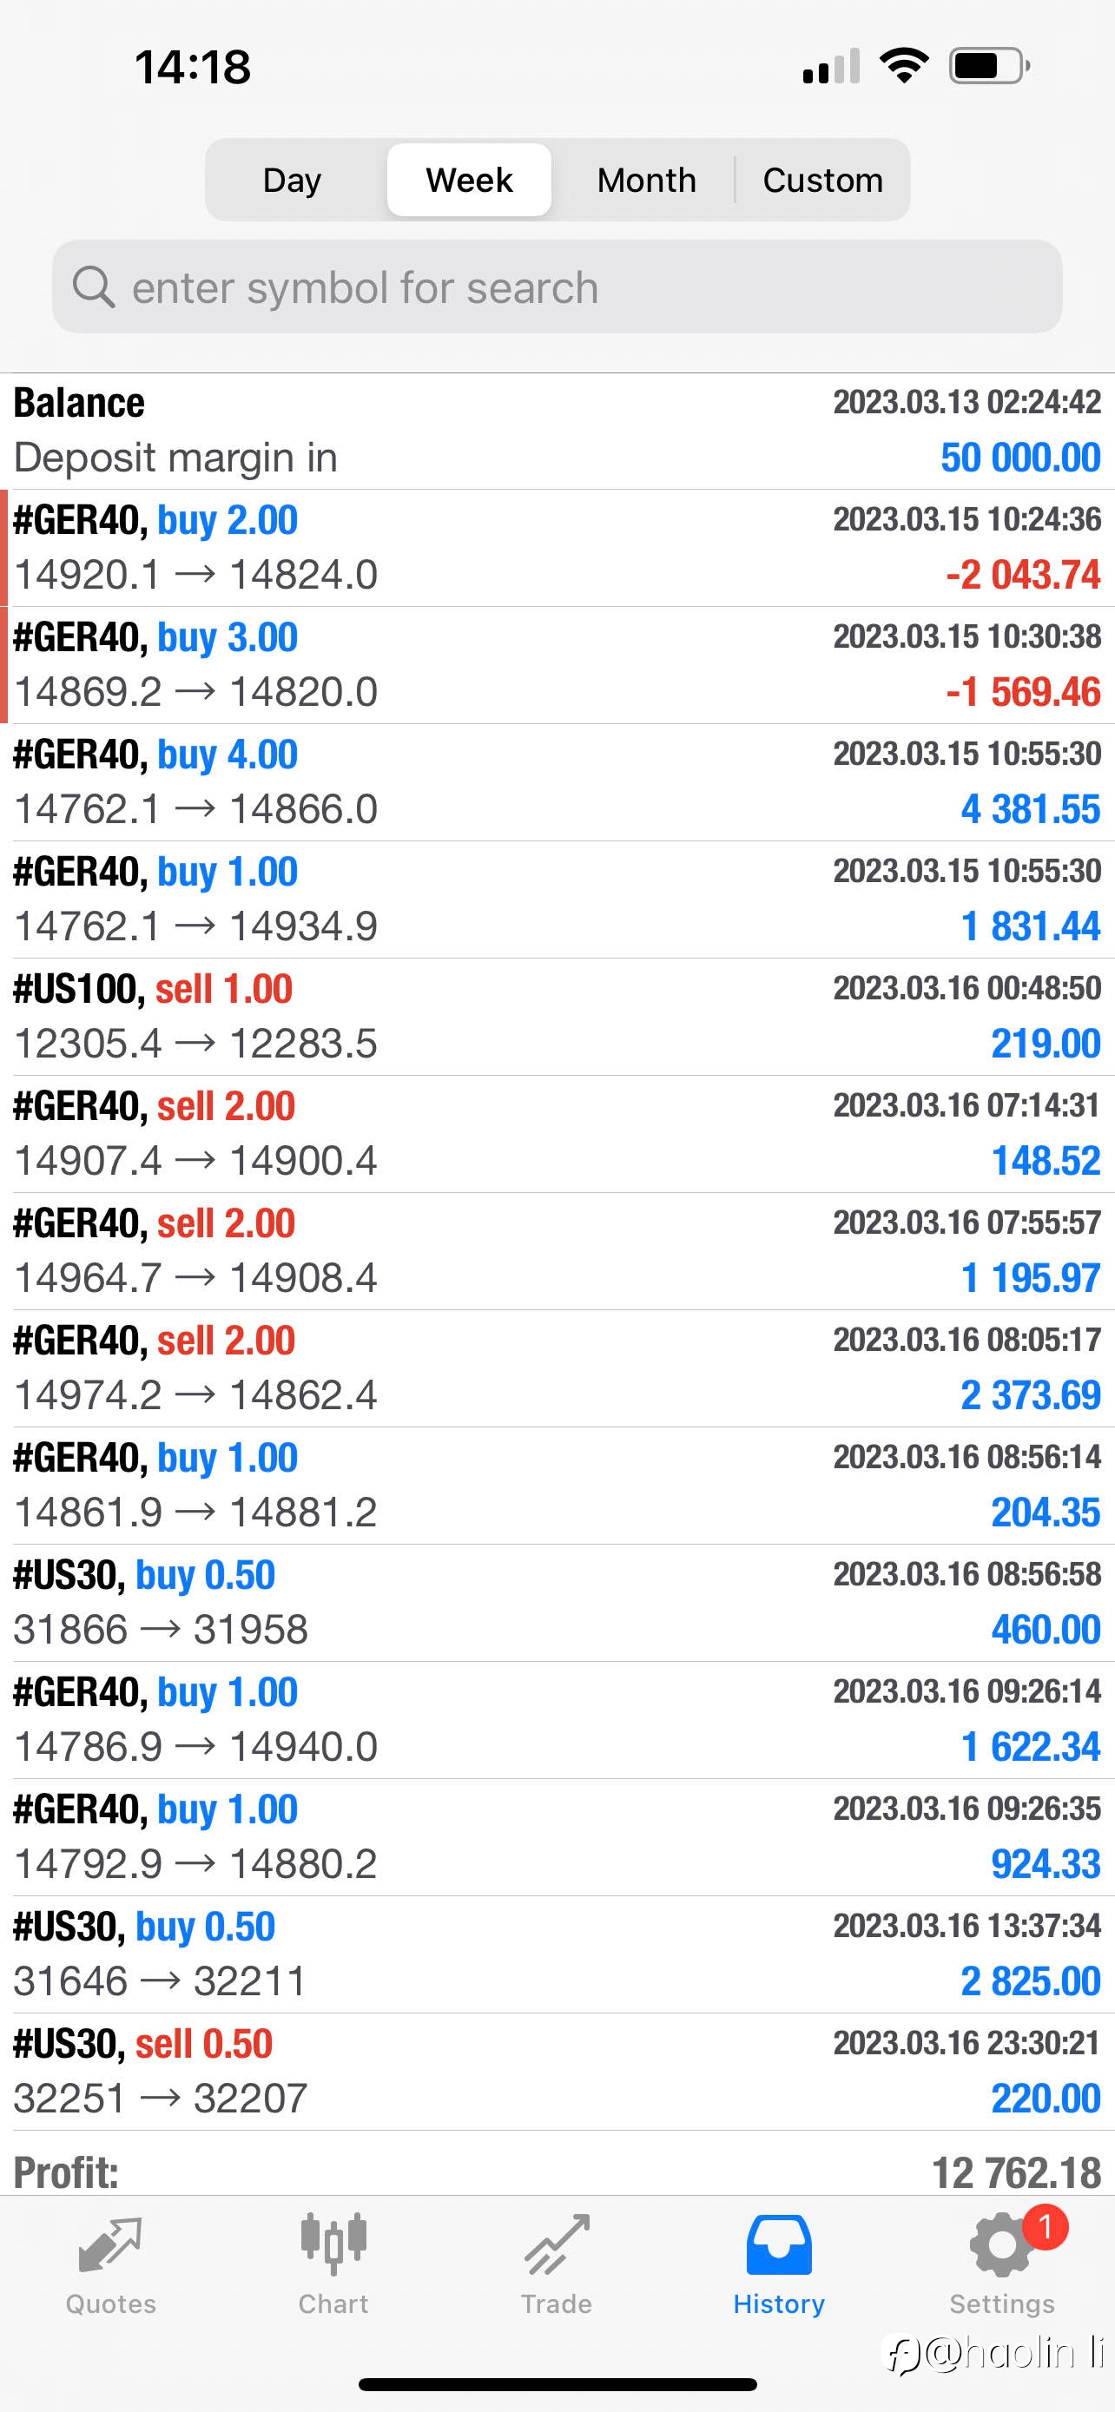The width and height of the screenshot is (1115, 2412).
Task: Focus the enter symbol for search field
Action: point(557,287)
